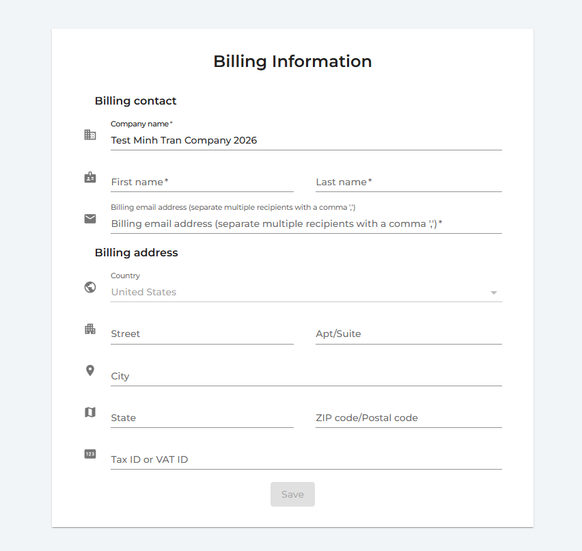
Task: Click the globe icon next to Country
Action: 90,287
